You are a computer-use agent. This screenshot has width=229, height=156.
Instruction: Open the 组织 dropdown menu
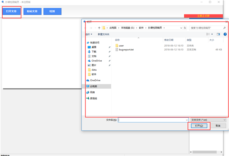pyautogui.click(x=89, y=34)
